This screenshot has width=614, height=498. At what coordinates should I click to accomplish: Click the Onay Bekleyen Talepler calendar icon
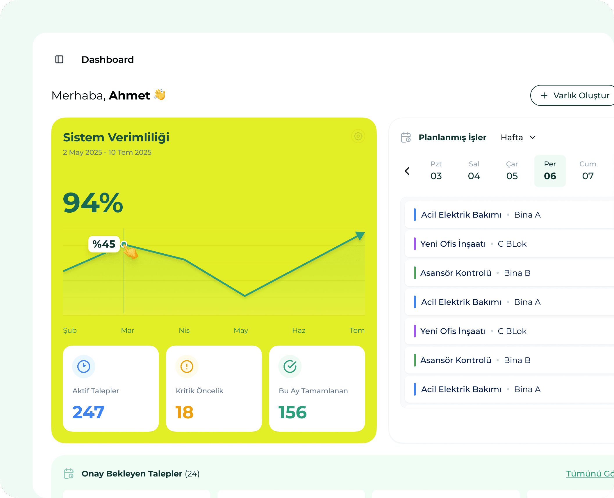69,474
